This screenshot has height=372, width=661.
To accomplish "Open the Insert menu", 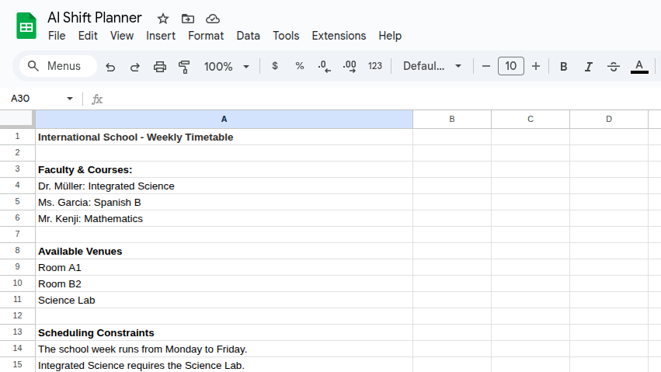I will (x=161, y=36).
